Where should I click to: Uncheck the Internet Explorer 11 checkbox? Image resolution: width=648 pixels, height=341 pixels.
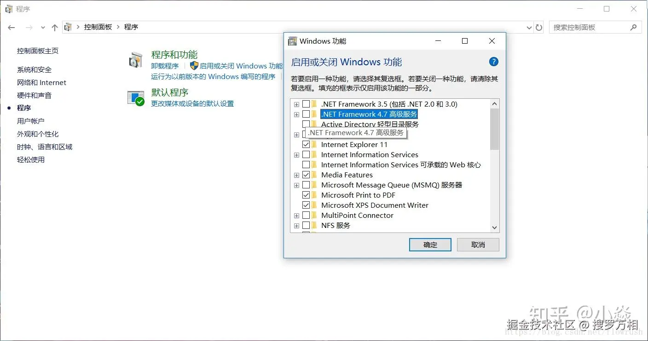click(306, 144)
